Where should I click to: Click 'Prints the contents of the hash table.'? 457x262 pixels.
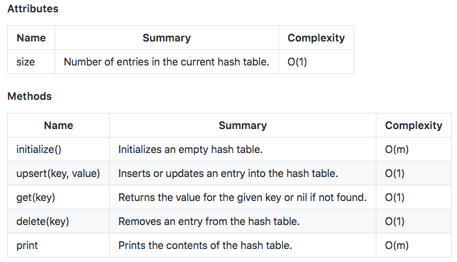pyautogui.click(x=205, y=245)
